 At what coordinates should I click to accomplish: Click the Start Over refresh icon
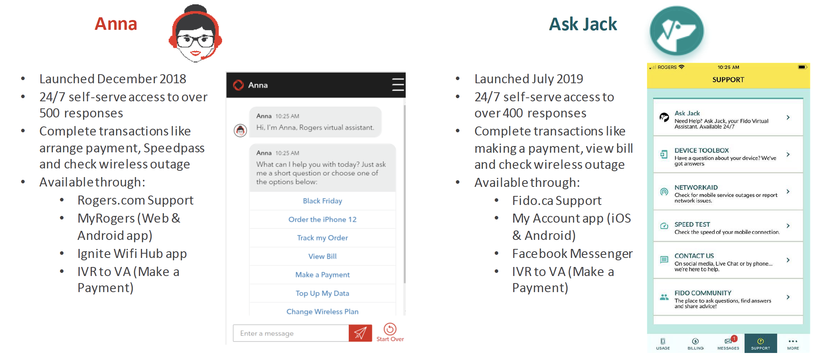(390, 329)
